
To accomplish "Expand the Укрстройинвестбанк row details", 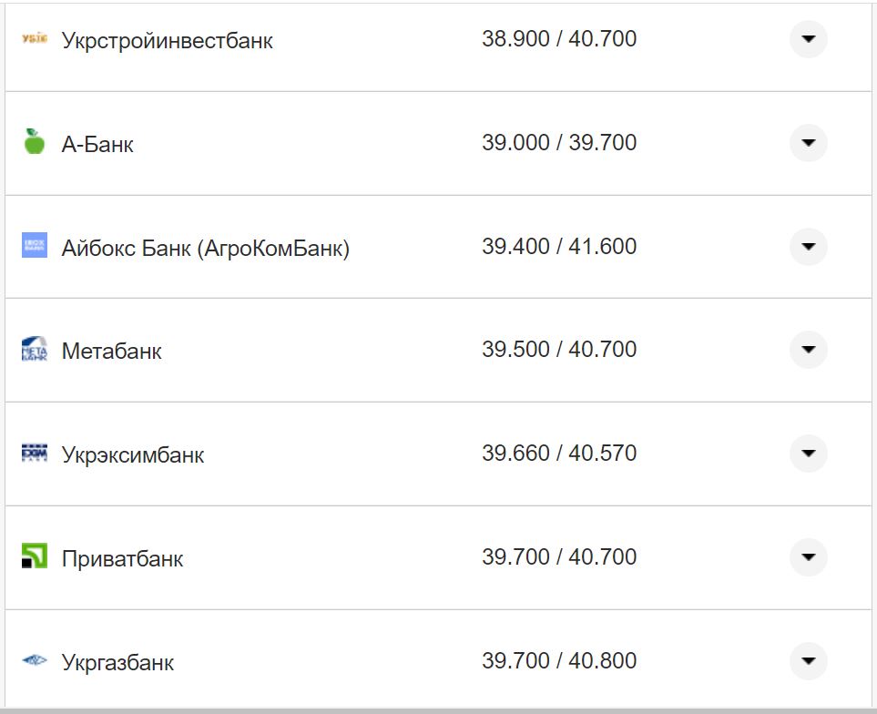I will (808, 39).
